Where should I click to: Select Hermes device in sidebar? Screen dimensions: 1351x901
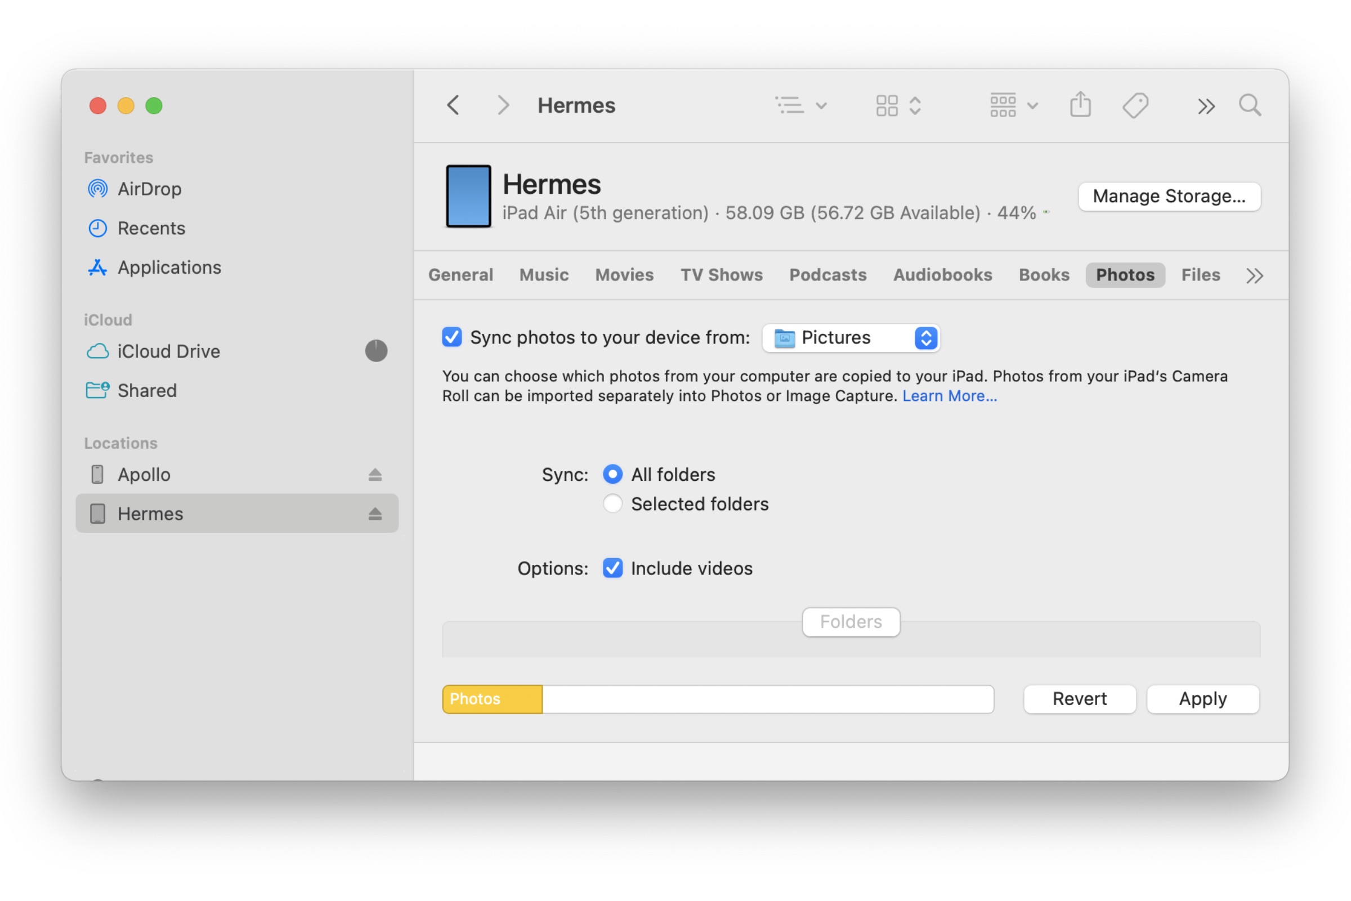coord(236,513)
